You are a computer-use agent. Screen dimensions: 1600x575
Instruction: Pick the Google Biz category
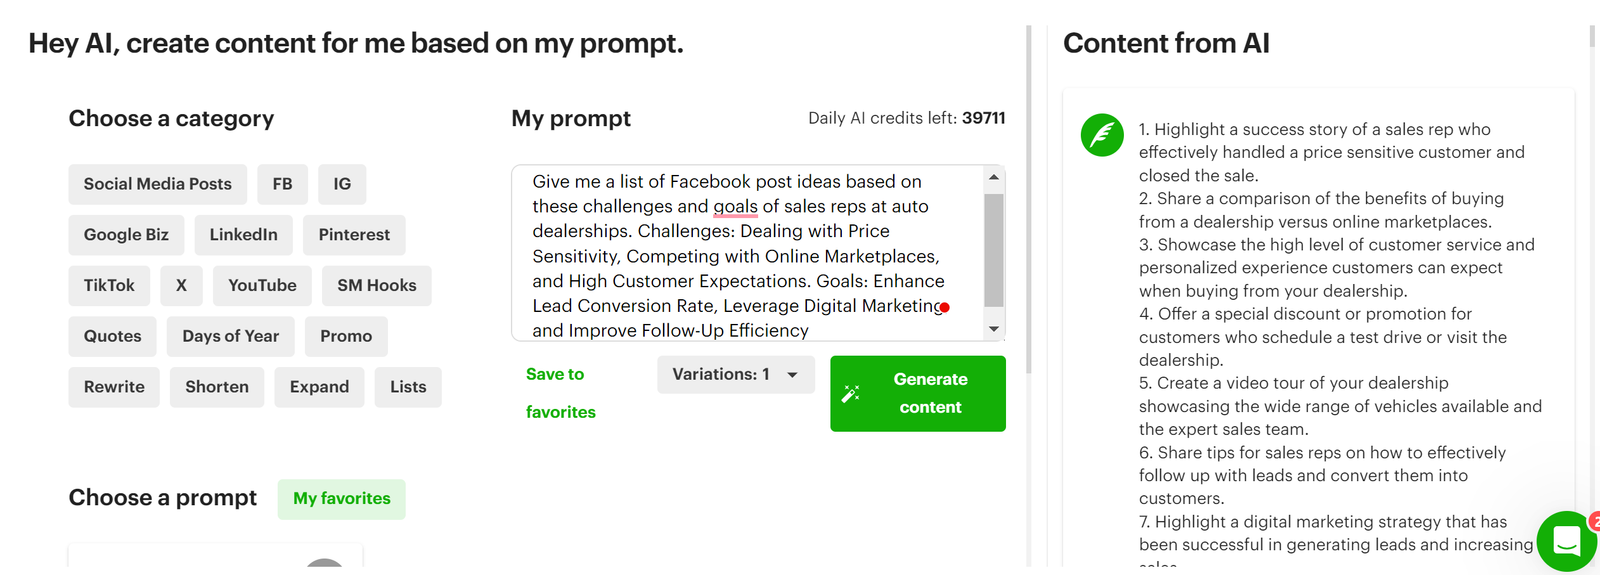(x=126, y=235)
